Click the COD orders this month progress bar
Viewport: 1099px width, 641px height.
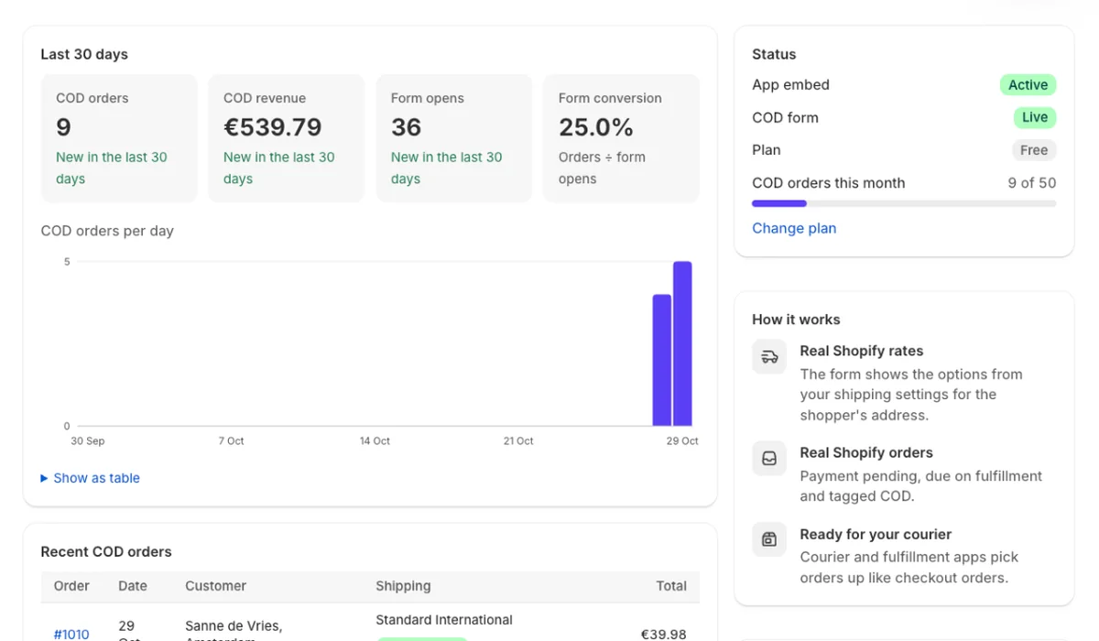[x=904, y=203]
